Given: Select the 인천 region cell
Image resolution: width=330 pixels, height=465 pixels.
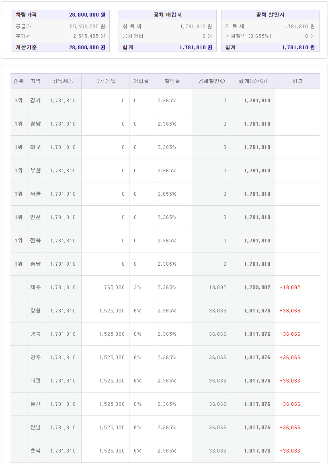Looking at the screenshot, I should coord(35,217).
